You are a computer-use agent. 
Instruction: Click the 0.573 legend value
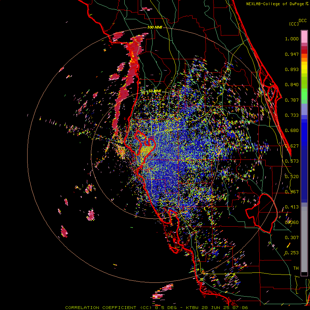292,161
